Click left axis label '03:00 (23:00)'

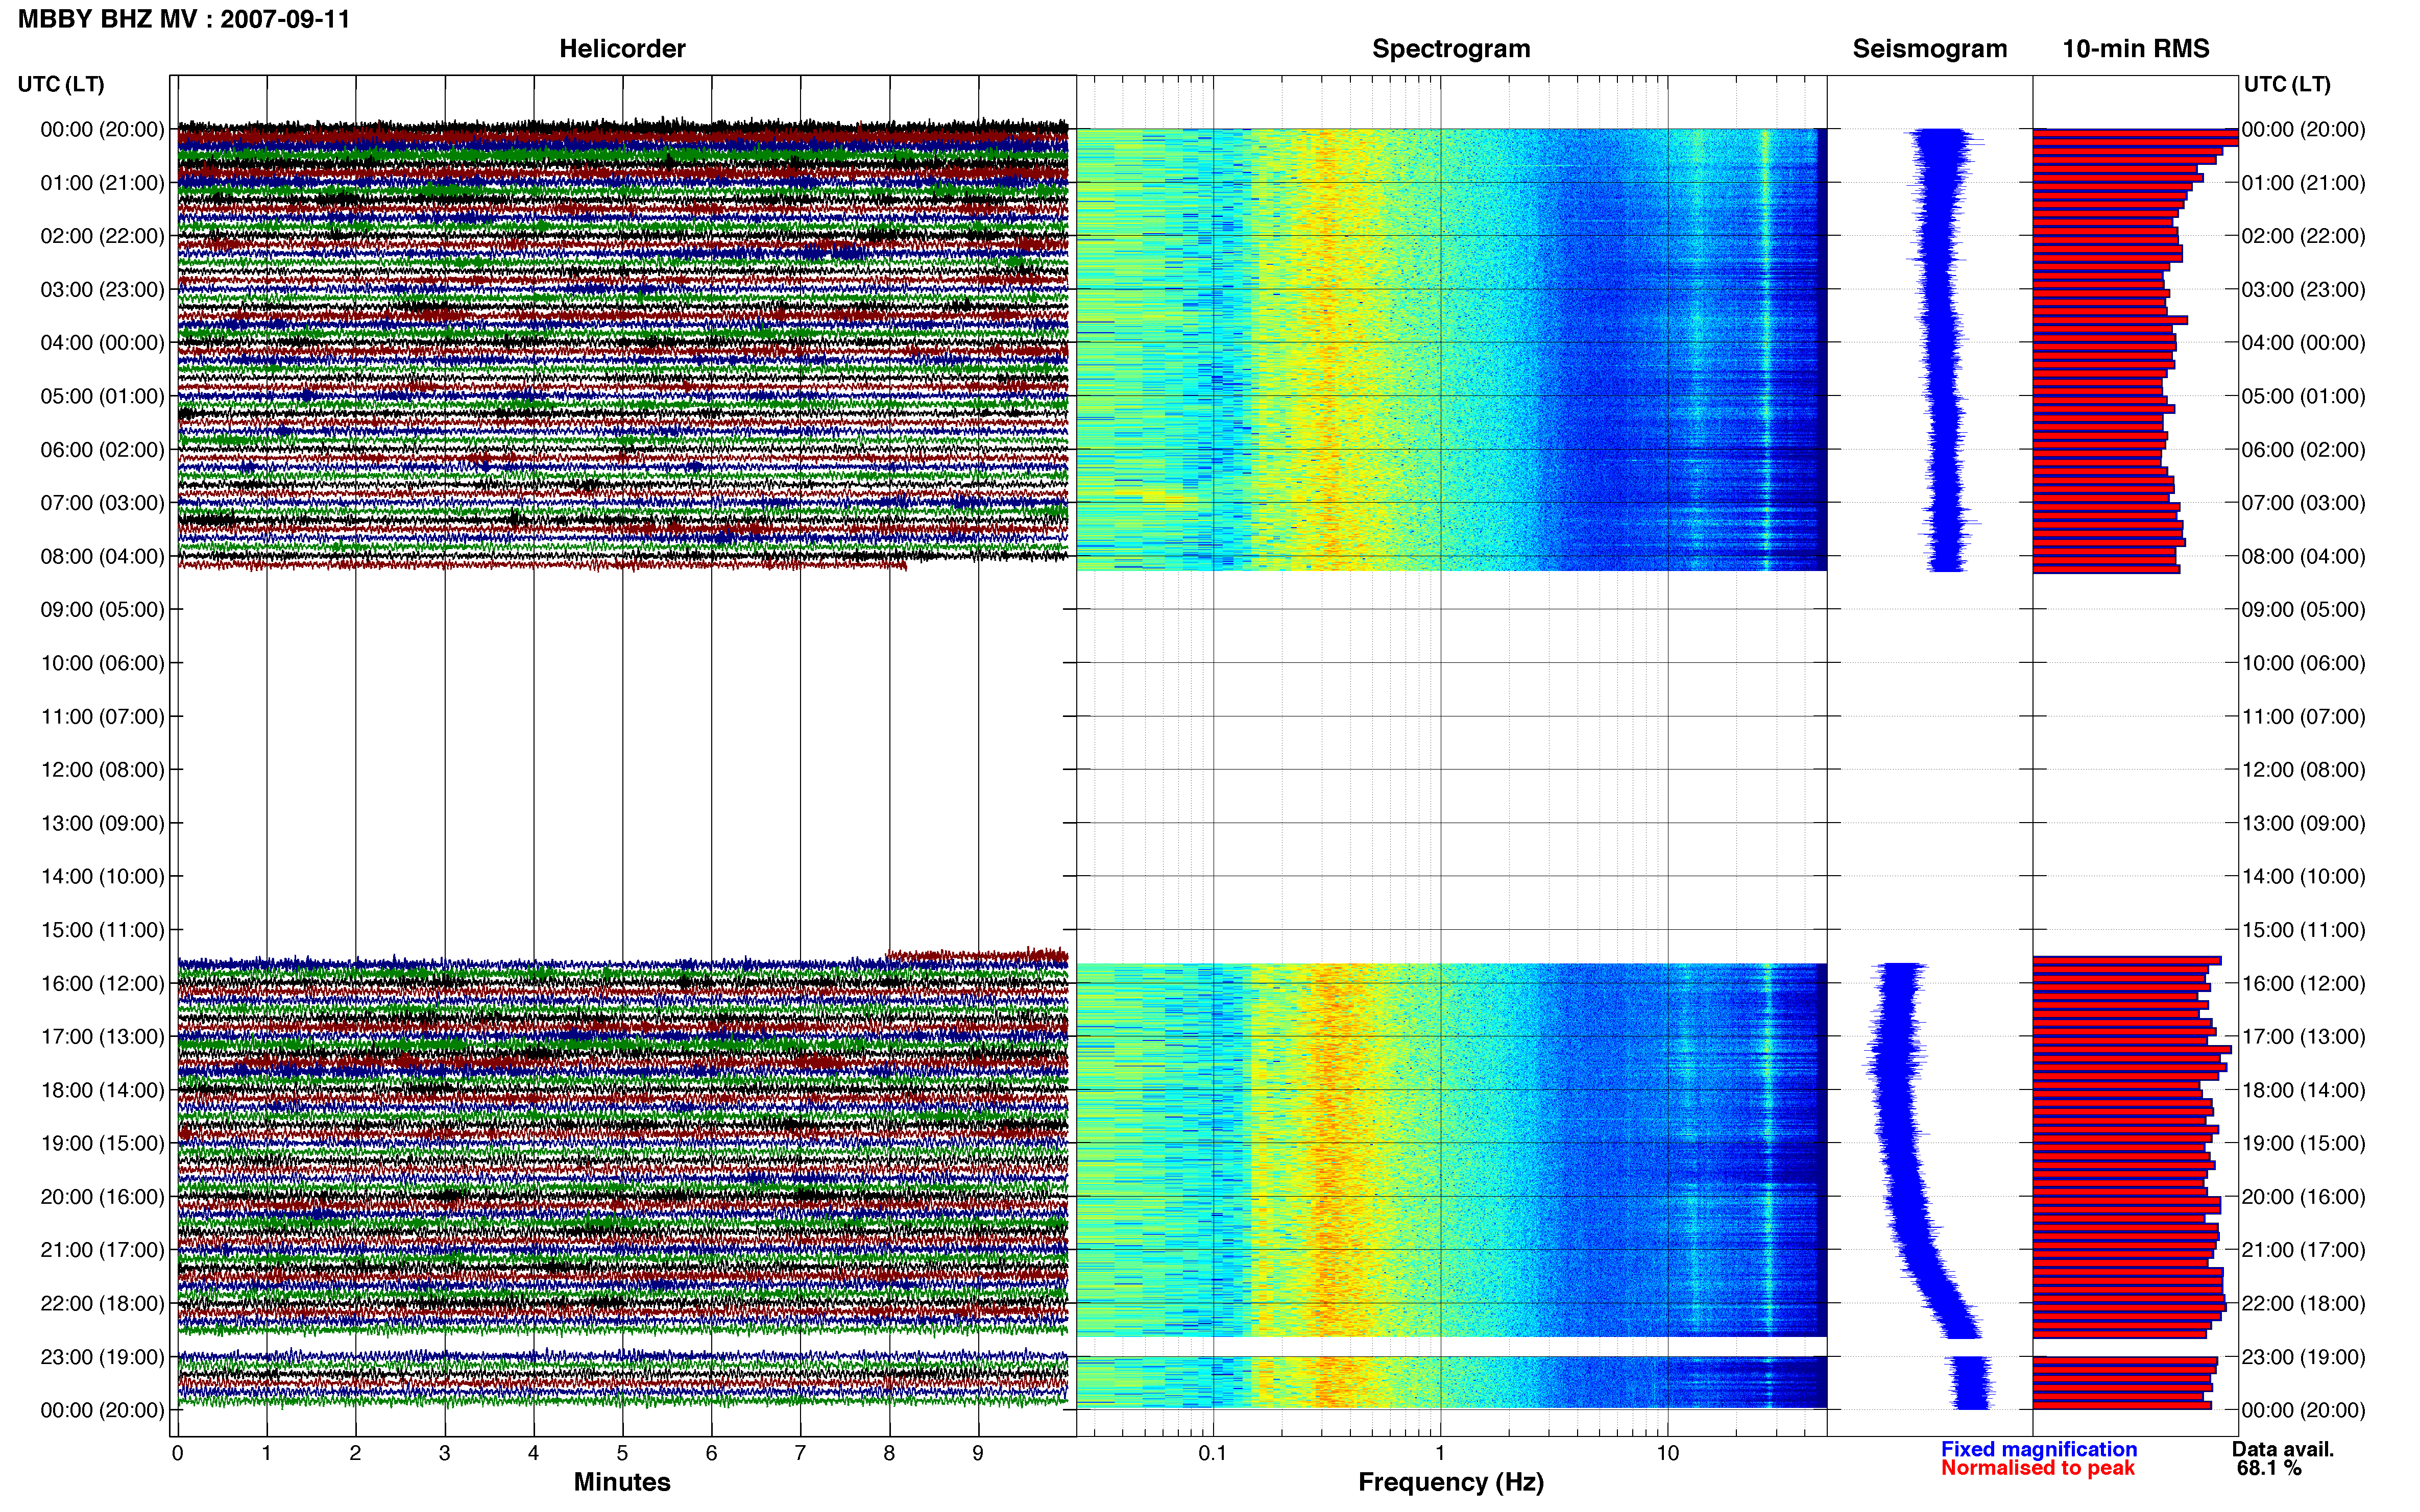click(102, 290)
